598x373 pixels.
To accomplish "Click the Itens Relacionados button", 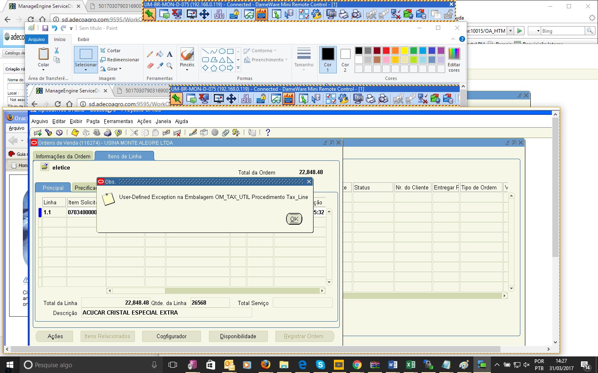I will pos(108,336).
